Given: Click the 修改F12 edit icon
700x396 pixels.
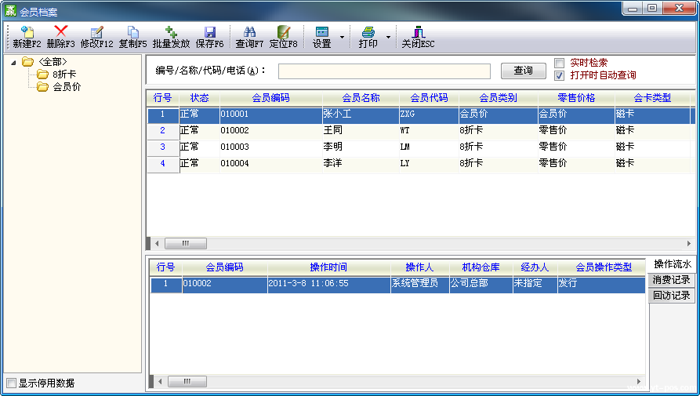Looking at the screenshot, I should tap(96, 31).
